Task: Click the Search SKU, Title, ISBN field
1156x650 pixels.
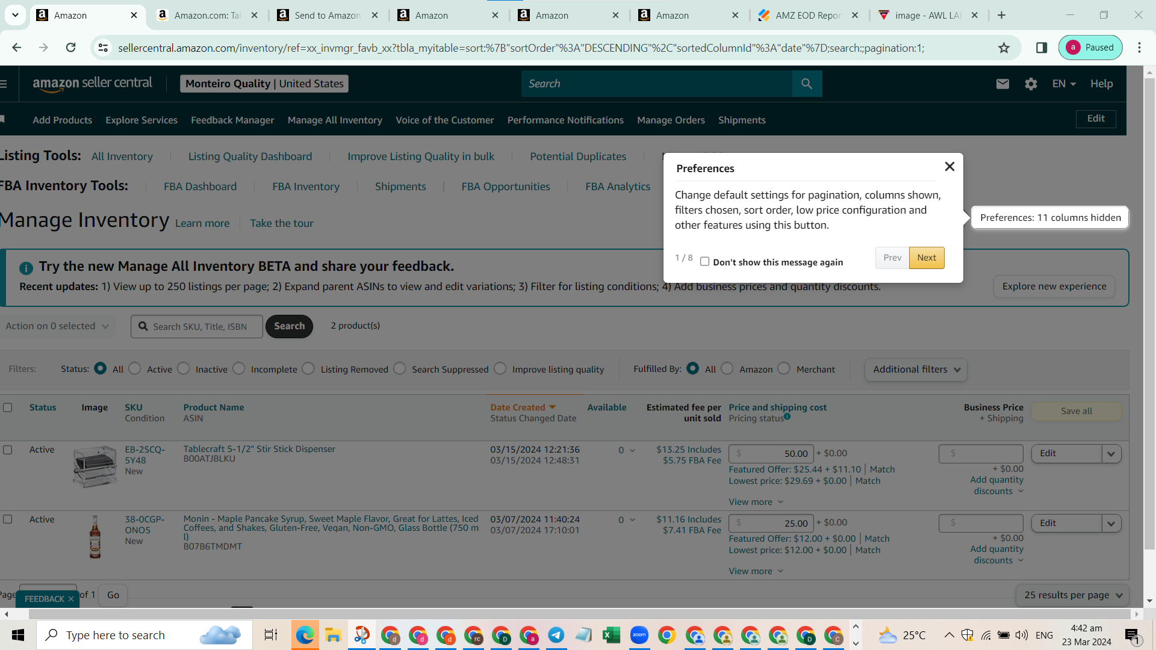Action: pyautogui.click(x=197, y=326)
